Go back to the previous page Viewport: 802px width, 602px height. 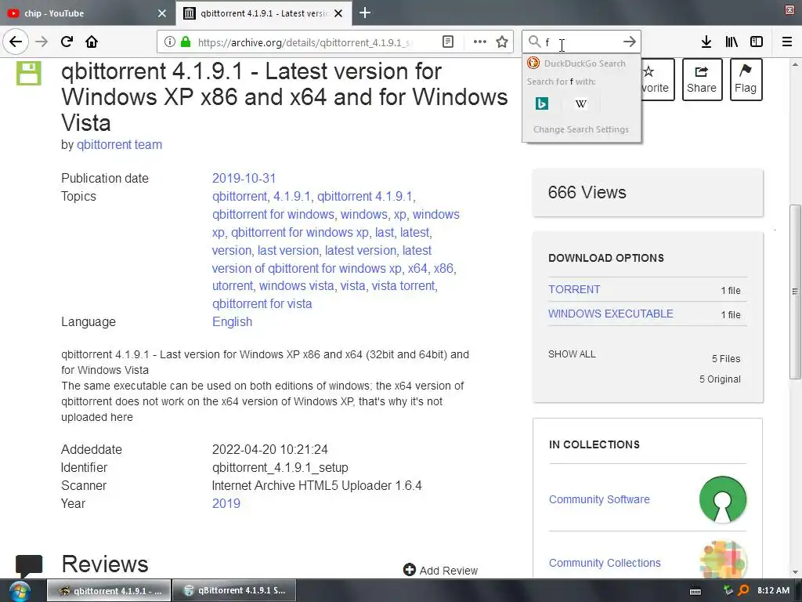click(16, 42)
